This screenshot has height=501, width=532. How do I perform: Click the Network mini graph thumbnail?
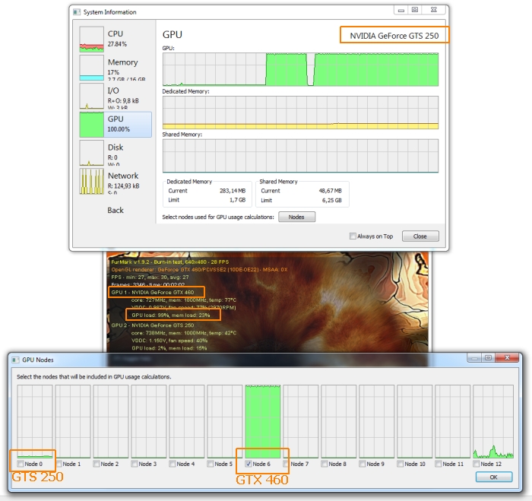click(92, 181)
